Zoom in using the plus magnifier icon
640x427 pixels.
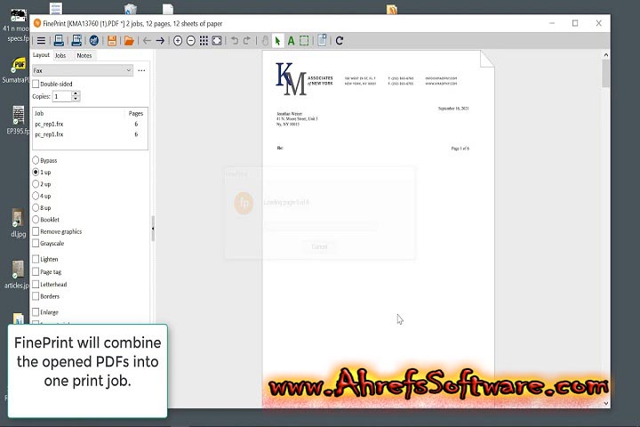pyautogui.click(x=178, y=40)
